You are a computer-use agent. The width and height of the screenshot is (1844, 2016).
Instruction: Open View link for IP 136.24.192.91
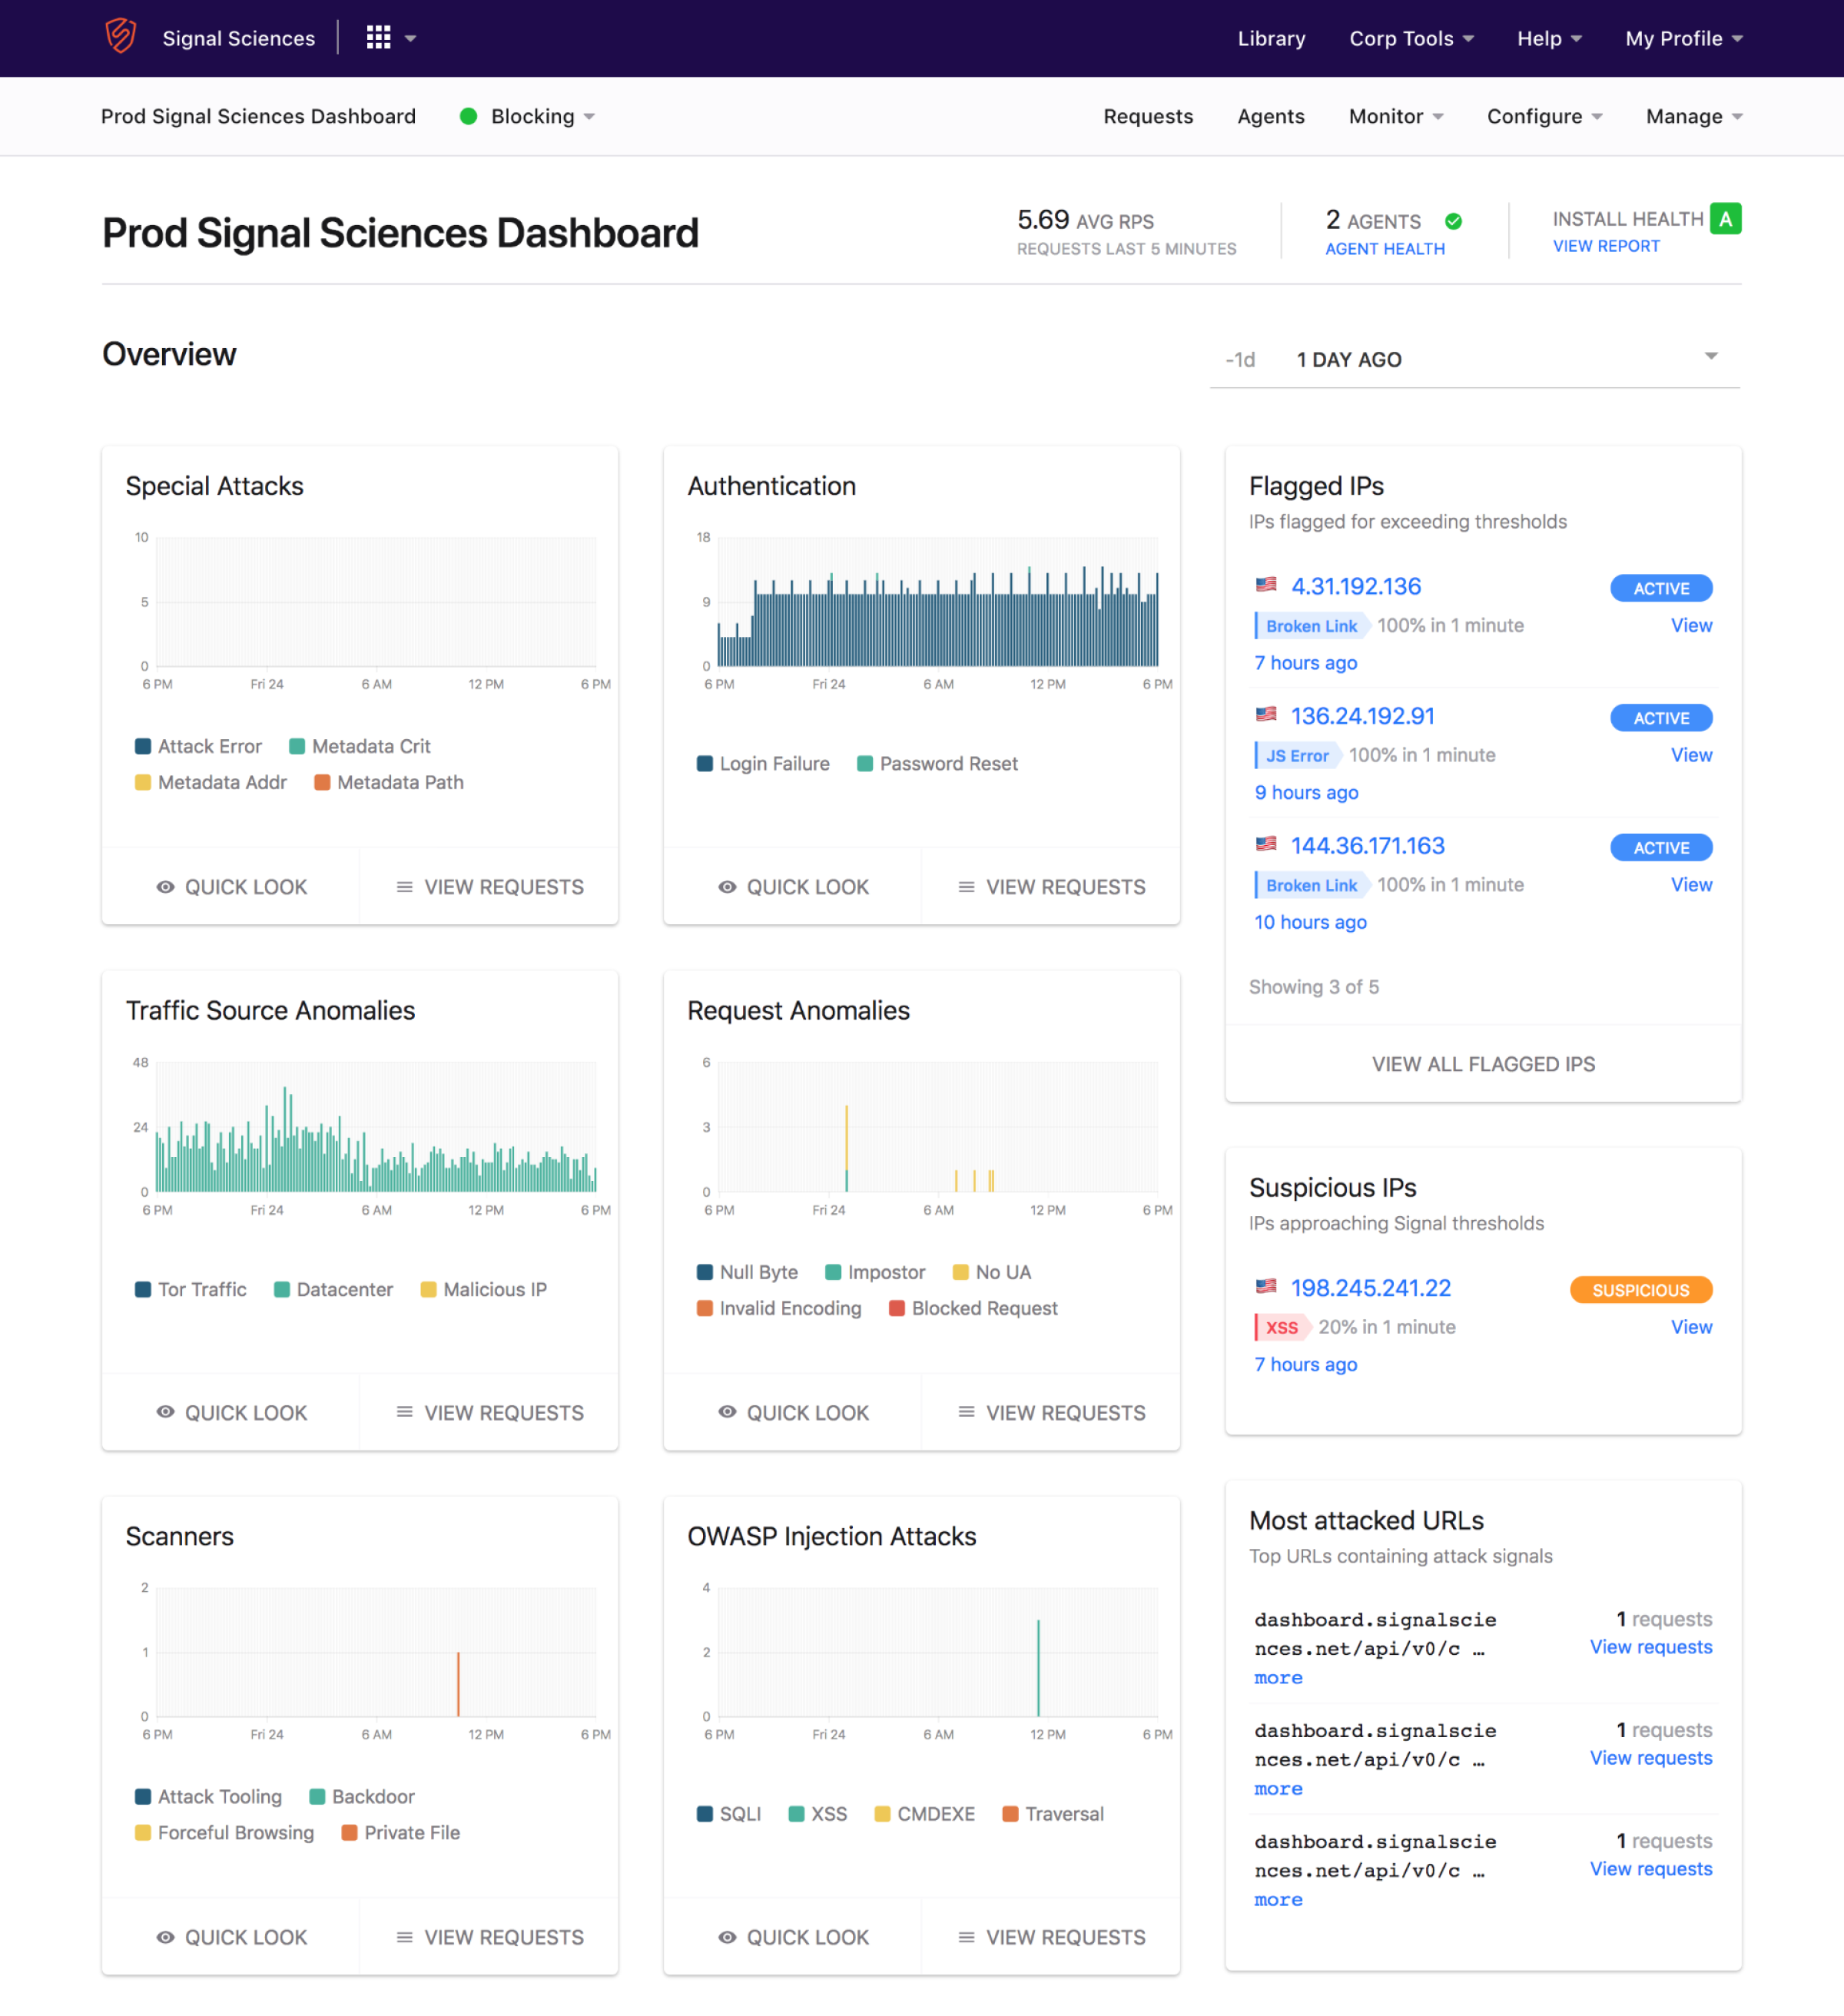[1691, 754]
